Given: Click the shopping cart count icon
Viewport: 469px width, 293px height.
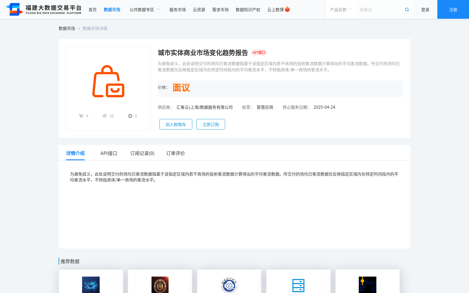Looking at the screenshot, I should point(81,116).
